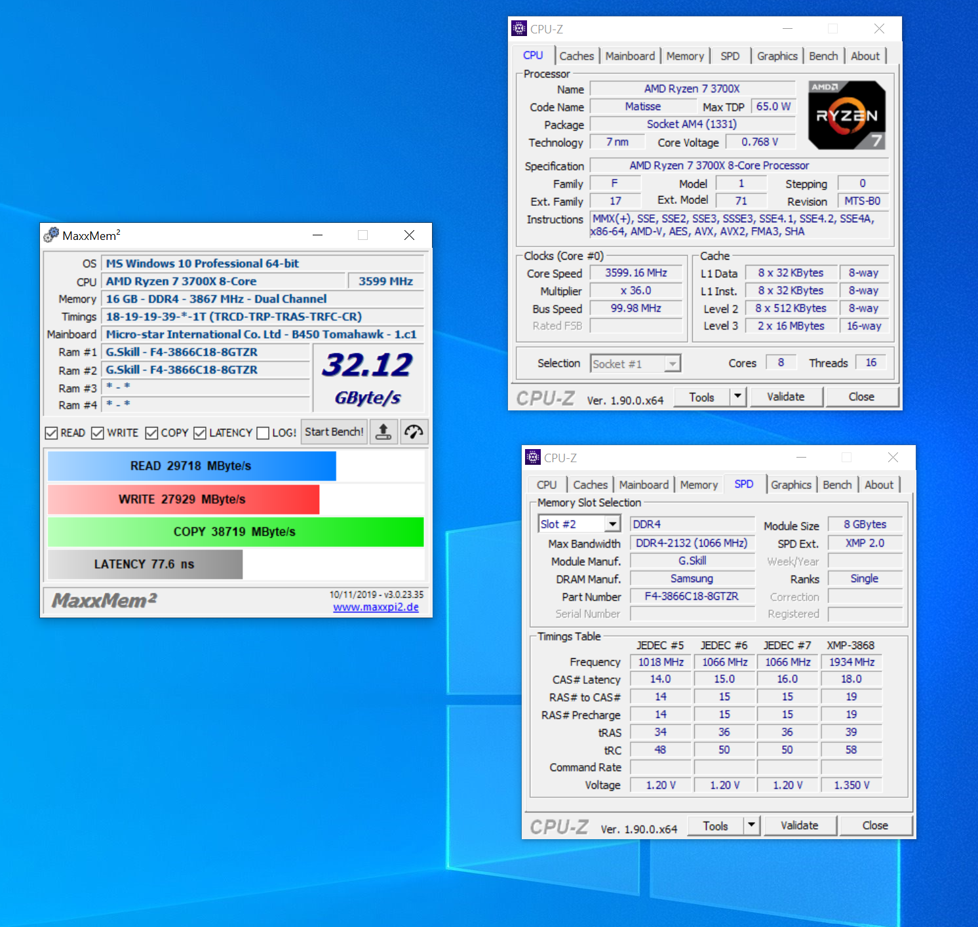
Task: Expand Tools dropdown arrow in CPU tab window
Action: point(738,397)
